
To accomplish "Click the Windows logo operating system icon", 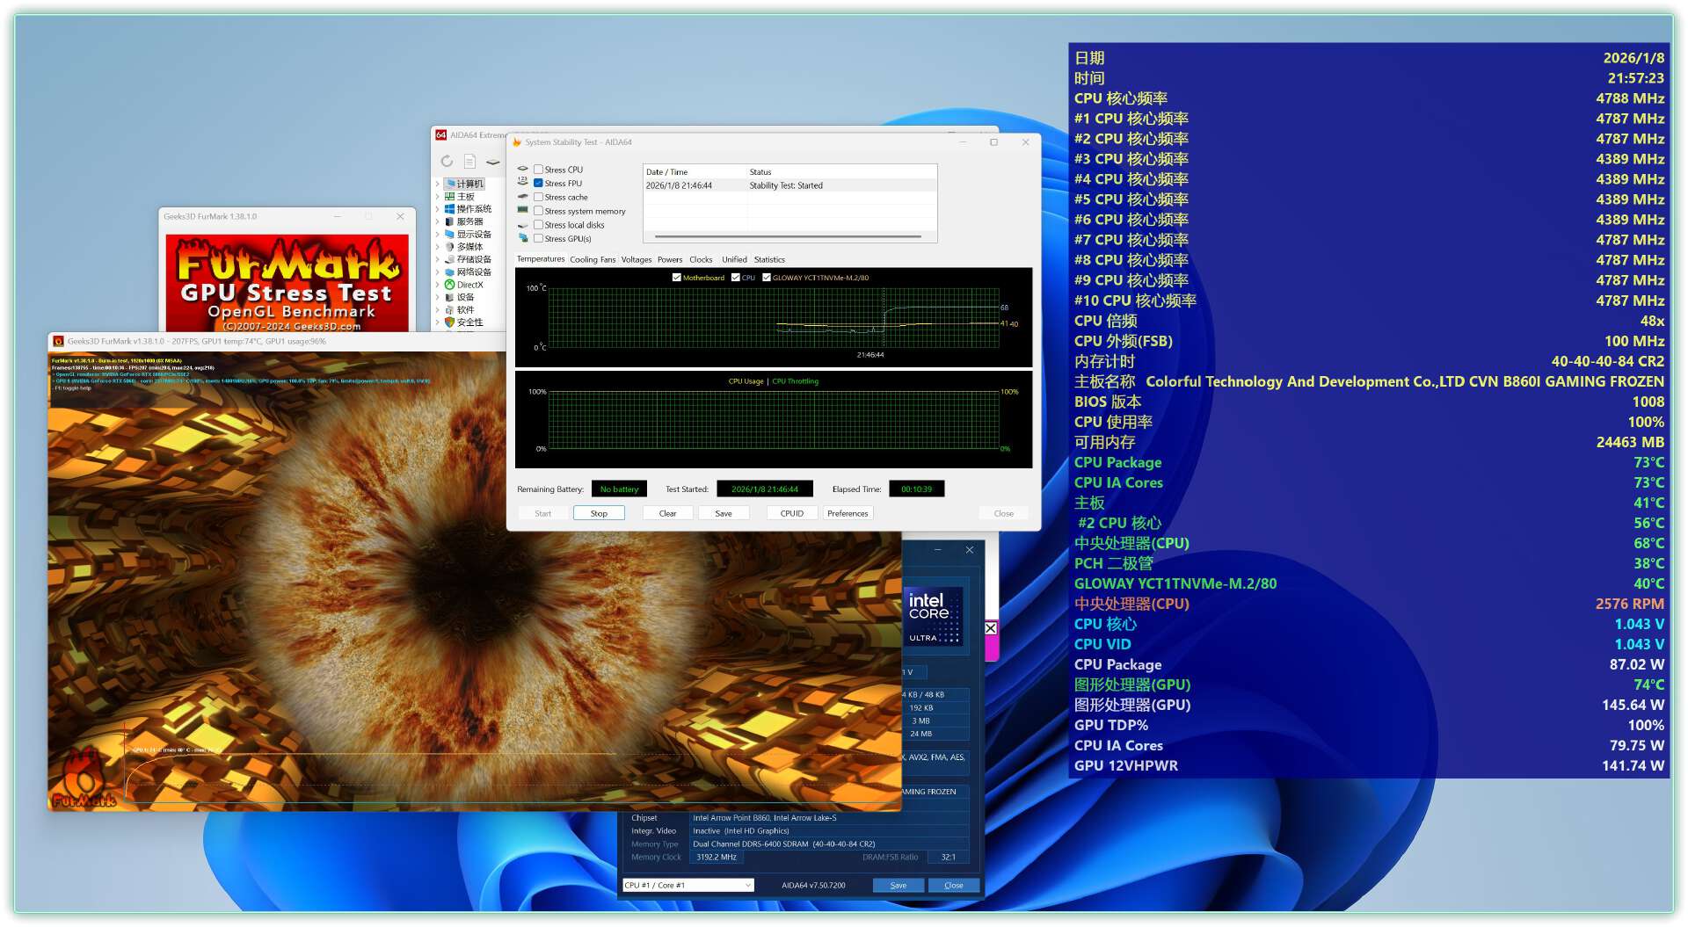I will coord(449,209).
